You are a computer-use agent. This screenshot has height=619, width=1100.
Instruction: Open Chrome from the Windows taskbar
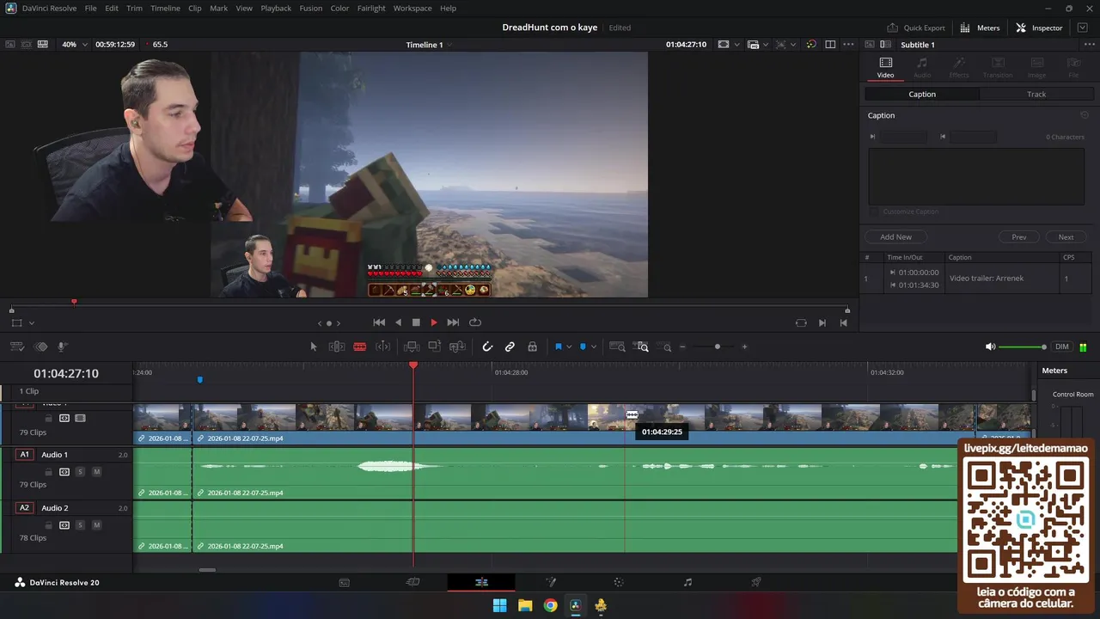coord(550,605)
